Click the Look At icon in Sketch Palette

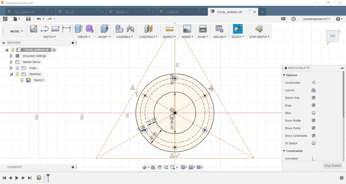(x=314, y=90)
